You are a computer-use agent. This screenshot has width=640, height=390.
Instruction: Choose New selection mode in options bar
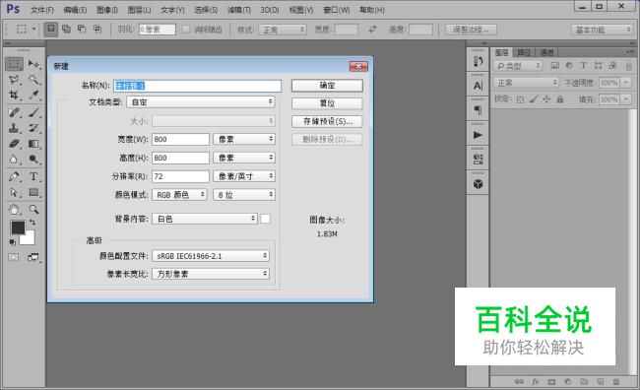[50, 29]
